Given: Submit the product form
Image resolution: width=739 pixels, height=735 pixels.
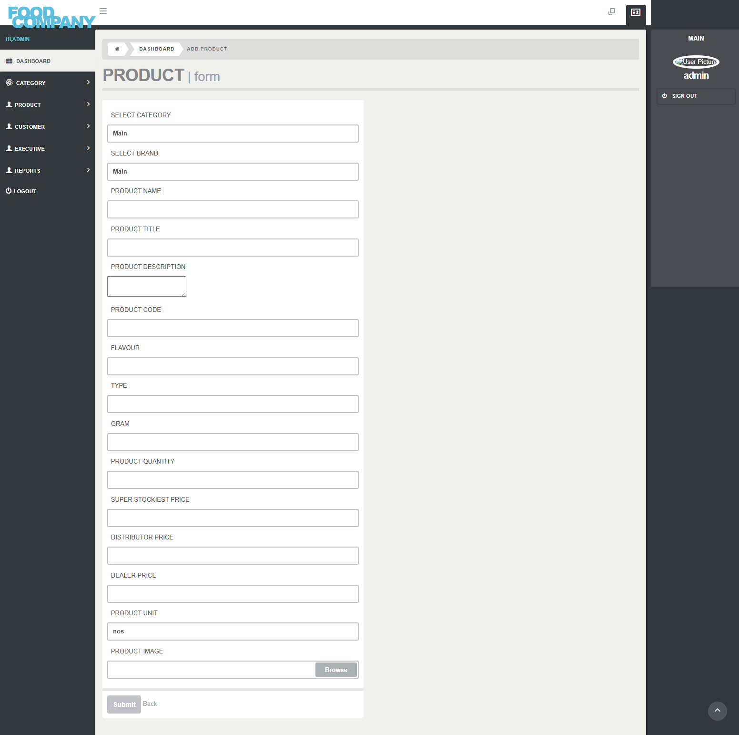Looking at the screenshot, I should [124, 704].
